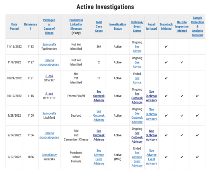
Task: Click the Traceback Initiated column header
Action: click(x=166, y=26)
